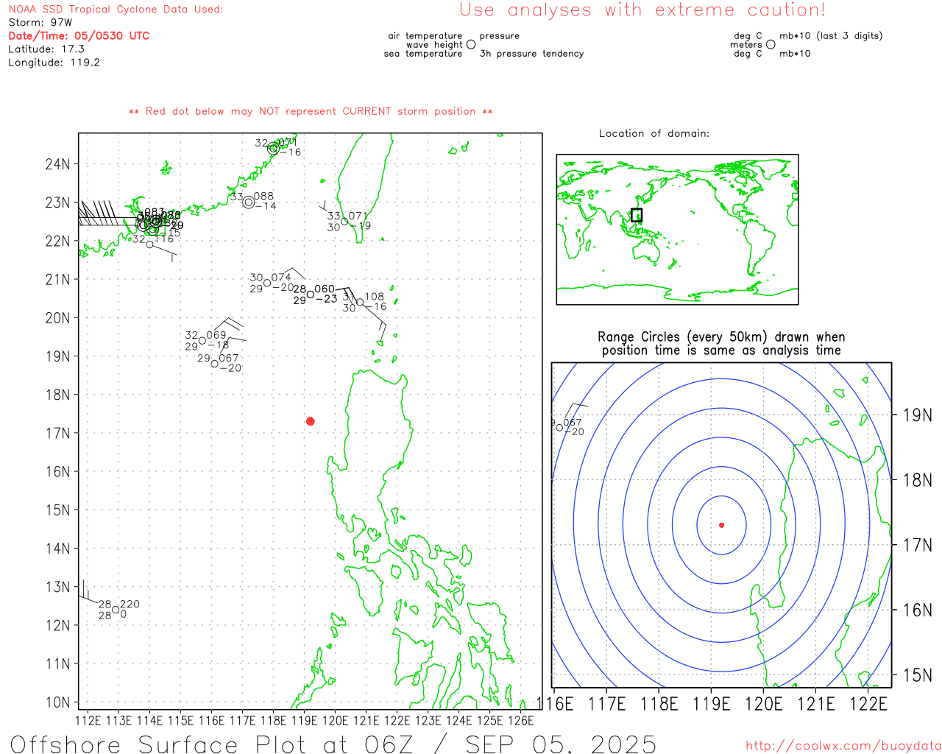Click the red storm position dot on main map

[311, 421]
